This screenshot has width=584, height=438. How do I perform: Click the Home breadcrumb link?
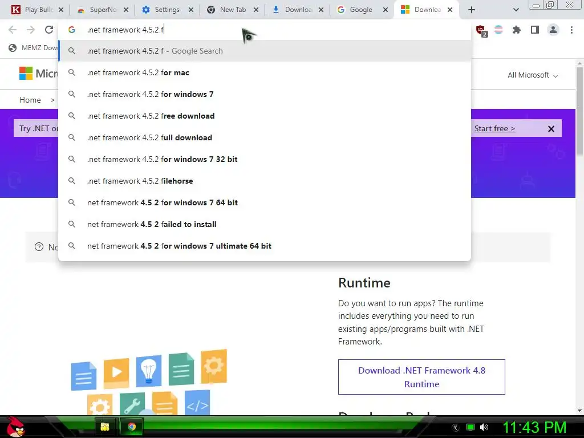click(30, 100)
